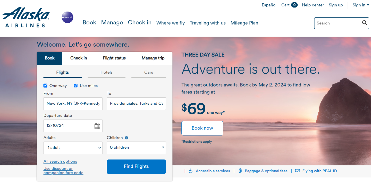371x186 pixels.
Task: Select the Flight status tab
Action: point(114,58)
